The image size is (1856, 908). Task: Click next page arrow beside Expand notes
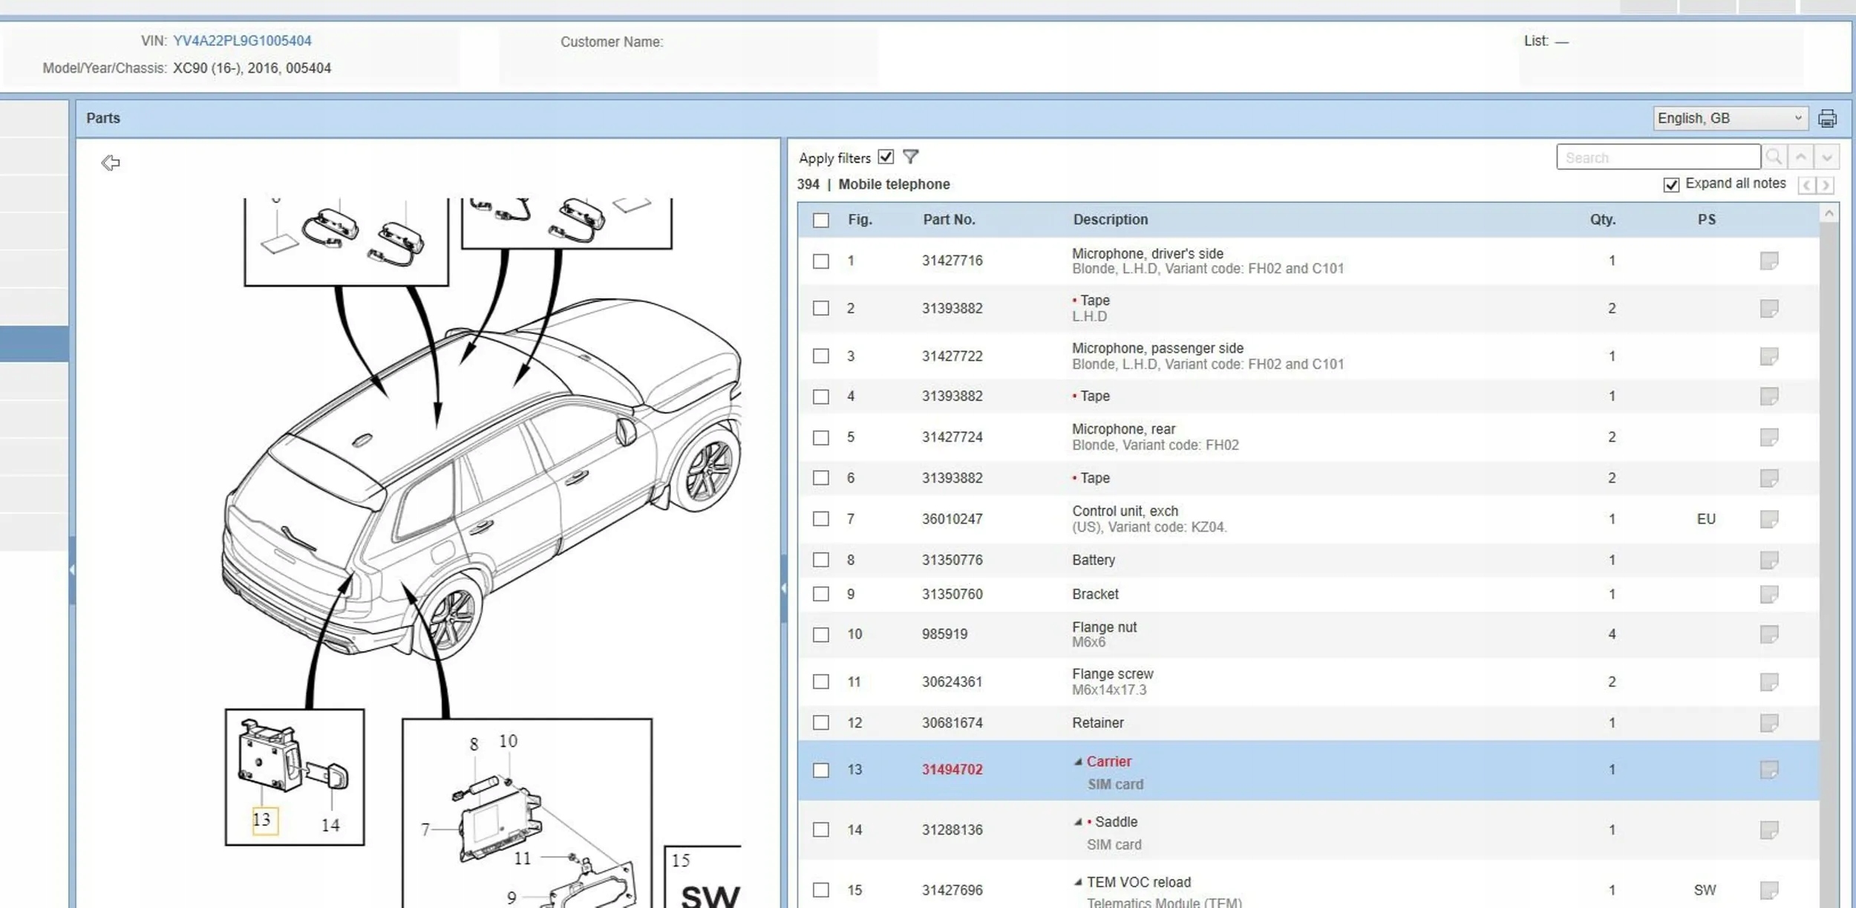[1826, 185]
